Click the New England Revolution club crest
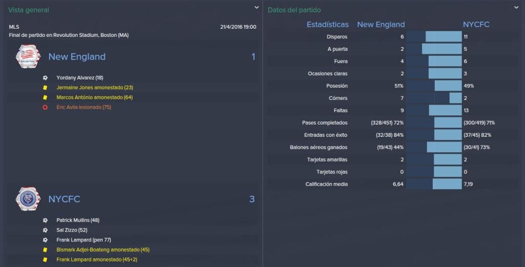The width and height of the screenshot is (525, 267). tap(28, 56)
